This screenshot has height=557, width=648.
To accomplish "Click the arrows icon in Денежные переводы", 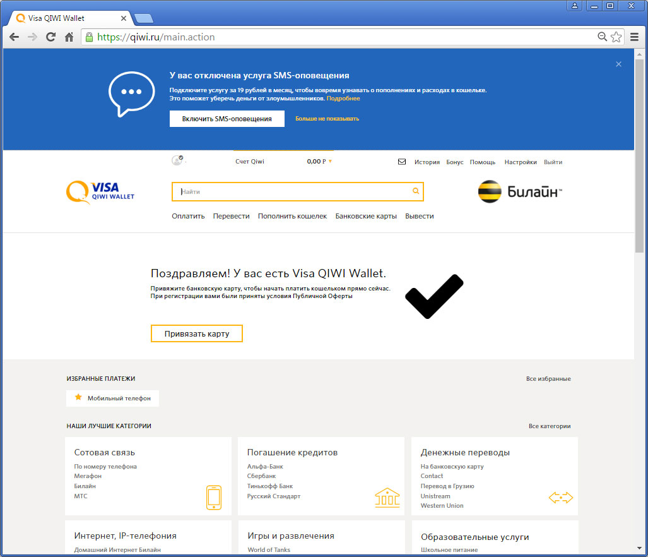I will (x=561, y=498).
